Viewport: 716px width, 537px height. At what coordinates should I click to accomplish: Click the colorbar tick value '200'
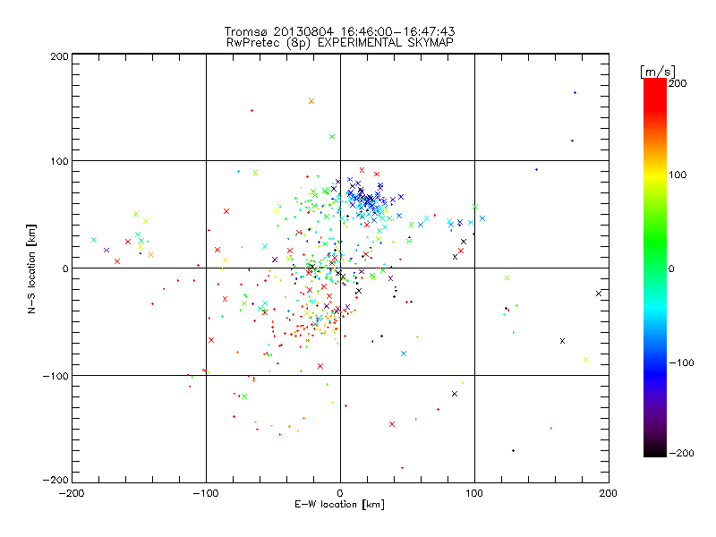pyautogui.click(x=678, y=83)
